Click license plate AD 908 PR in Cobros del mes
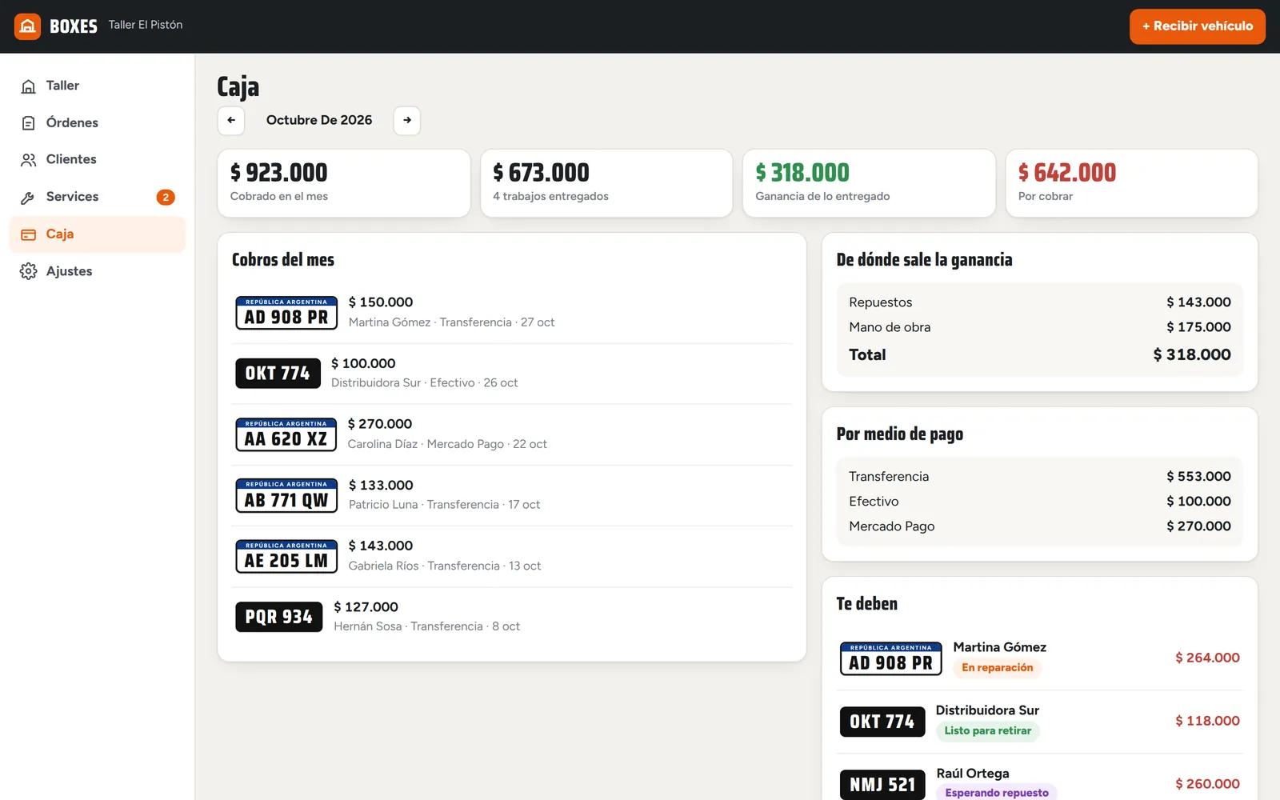This screenshot has width=1280, height=800. (286, 312)
